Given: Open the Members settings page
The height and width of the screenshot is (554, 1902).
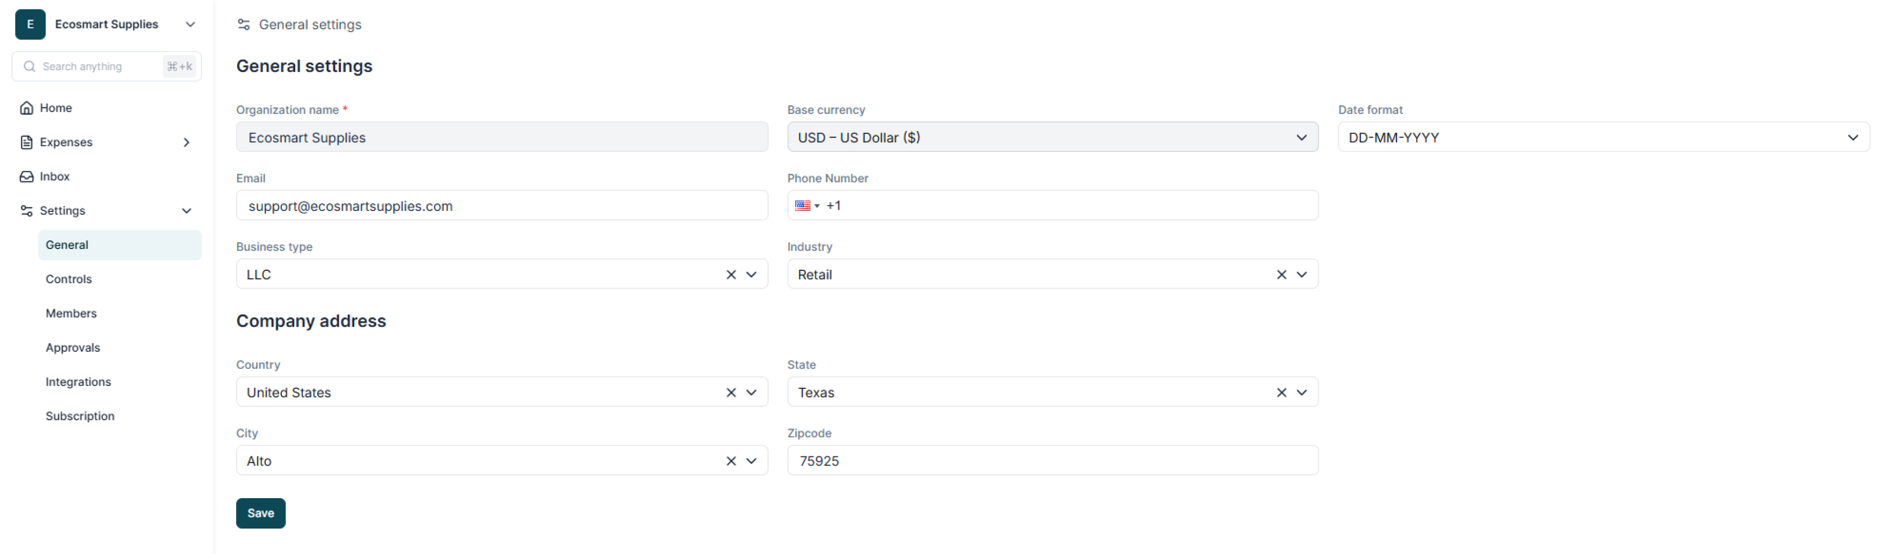Looking at the screenshot, I should pos(71,314).
